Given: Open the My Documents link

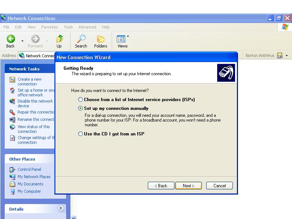Looking at the screenshot, I should pos(30,184).
